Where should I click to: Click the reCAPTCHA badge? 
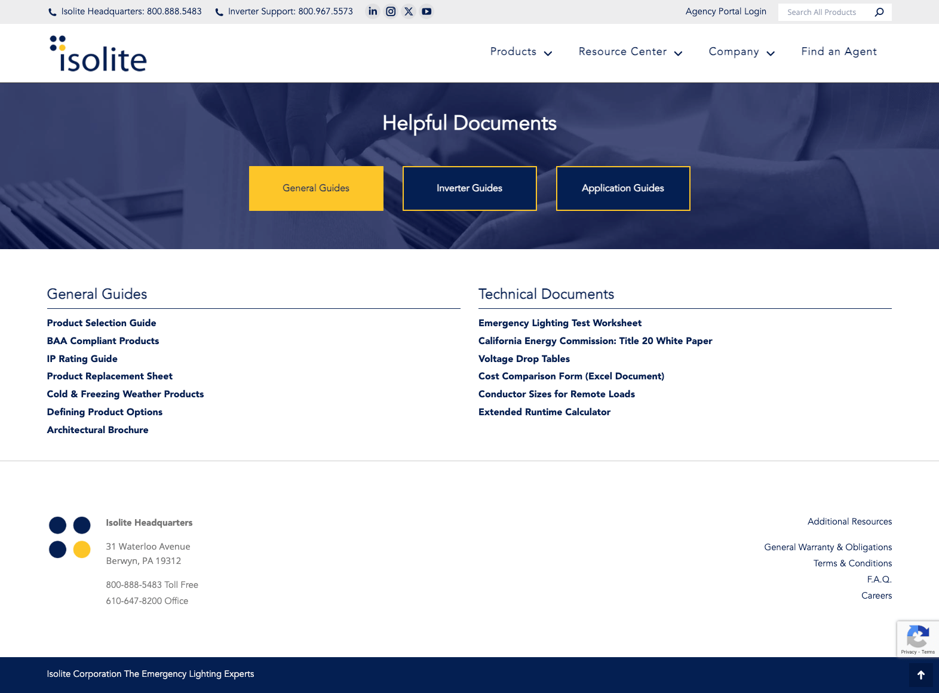coord(917,639)
